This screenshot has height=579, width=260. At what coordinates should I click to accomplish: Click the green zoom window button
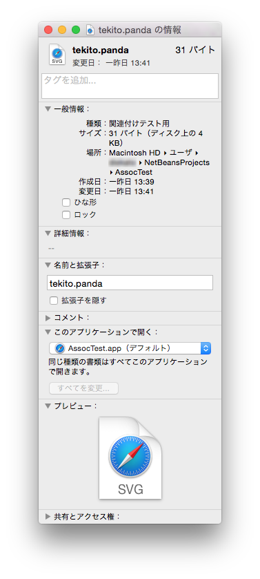point(76,30)
